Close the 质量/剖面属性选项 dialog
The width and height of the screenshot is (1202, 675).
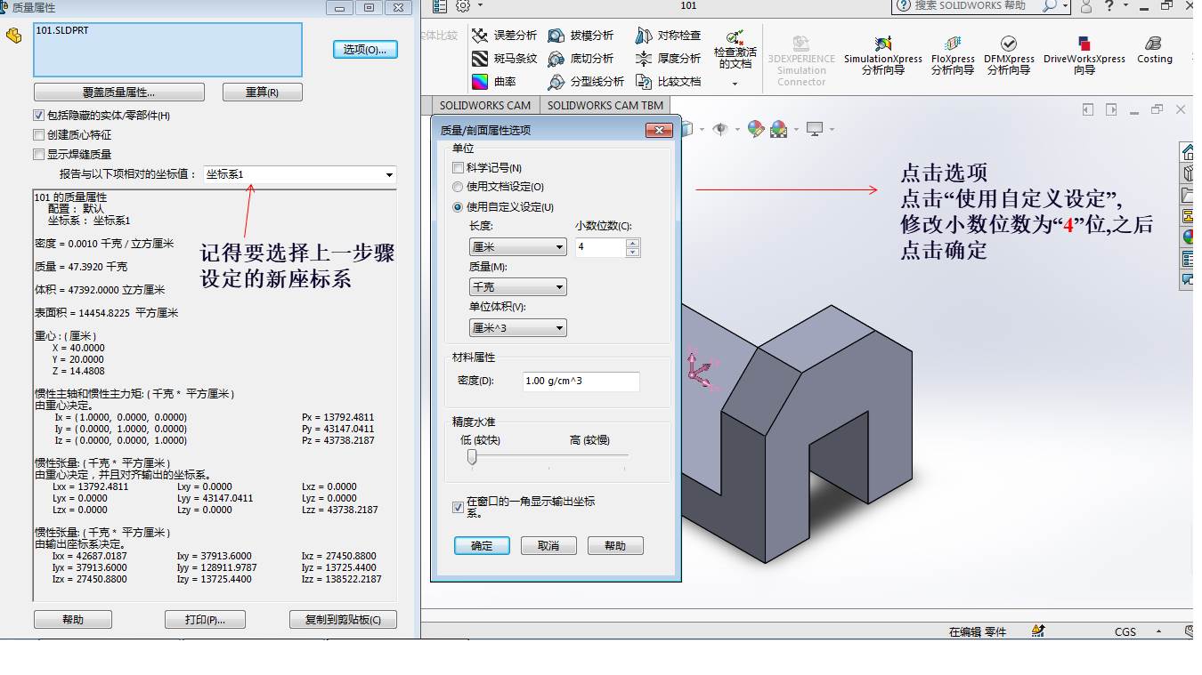coord(658,130)
